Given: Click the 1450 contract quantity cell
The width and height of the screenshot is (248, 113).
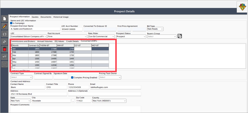Looking at the screenshot, I should tap(34, 62).
